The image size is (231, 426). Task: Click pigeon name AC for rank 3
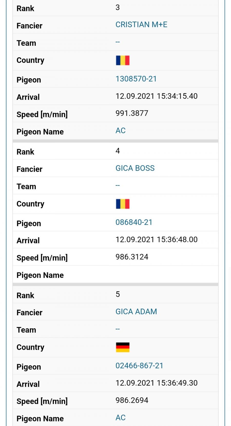[120, 131]
